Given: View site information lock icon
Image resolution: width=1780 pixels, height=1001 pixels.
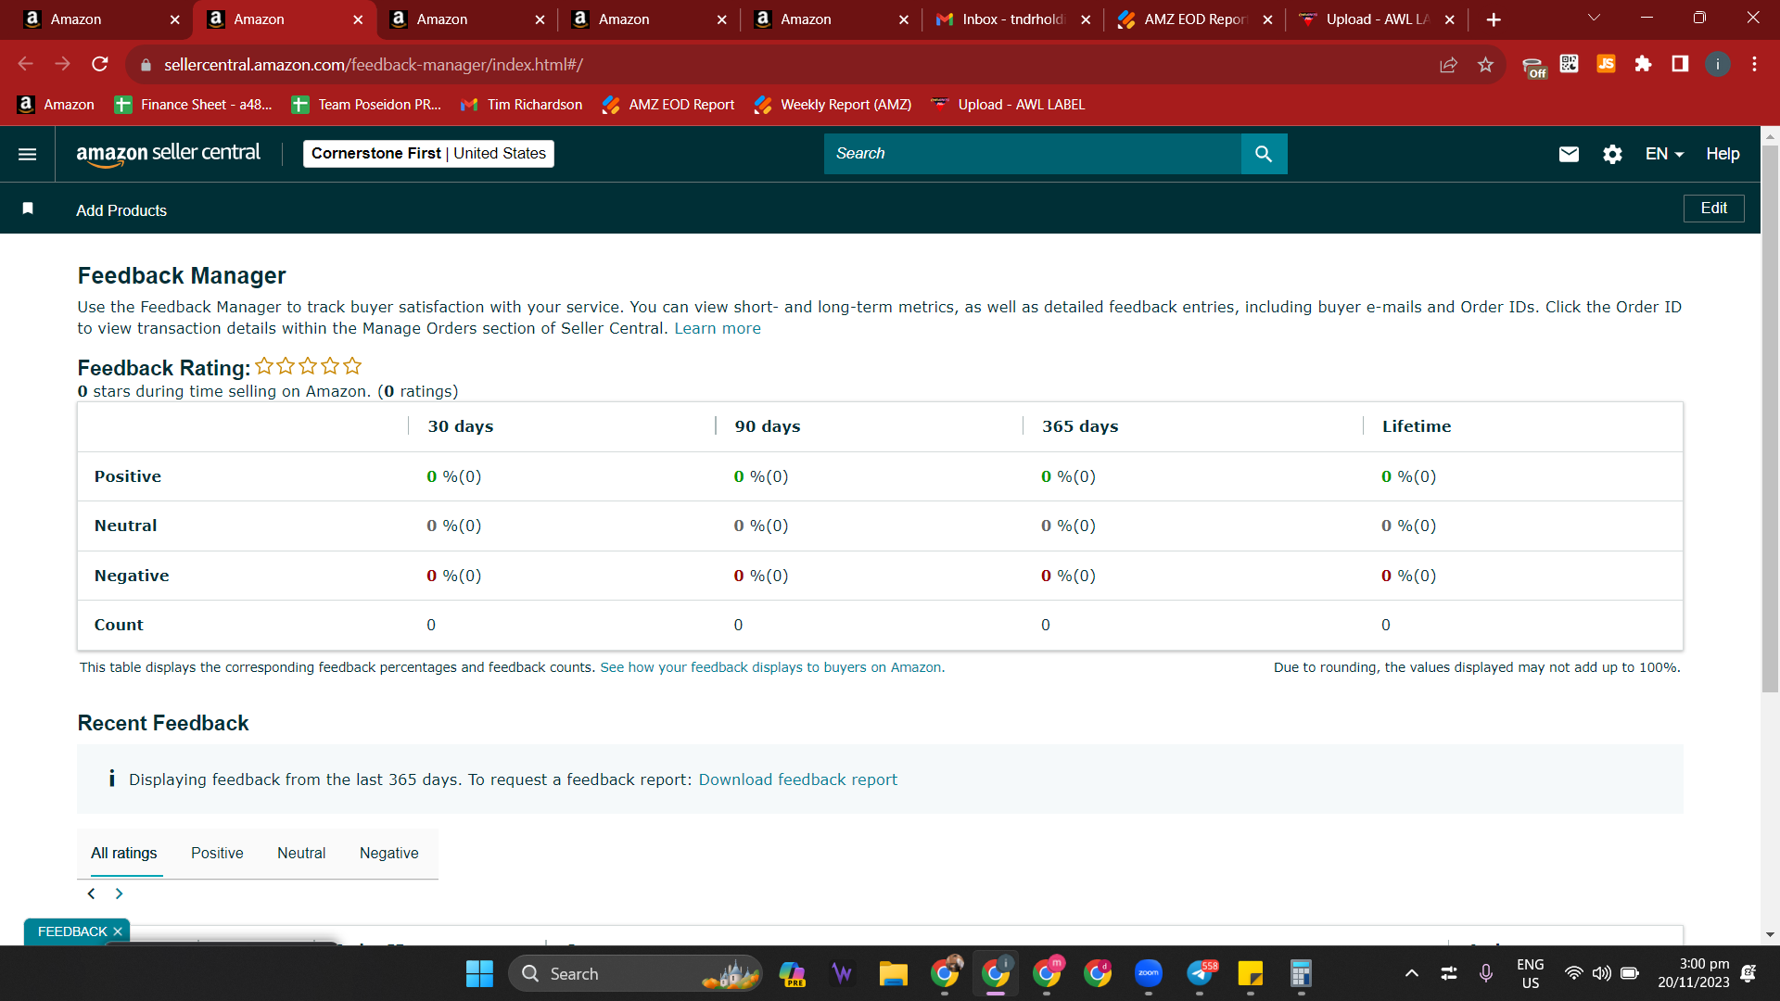Looking at the screenshot, I should click(146, 65).
